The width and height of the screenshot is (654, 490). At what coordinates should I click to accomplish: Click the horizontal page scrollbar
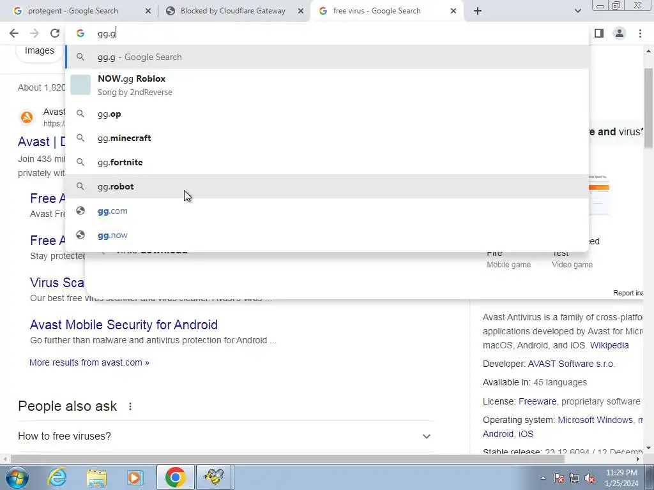click(x=288, y=459)
